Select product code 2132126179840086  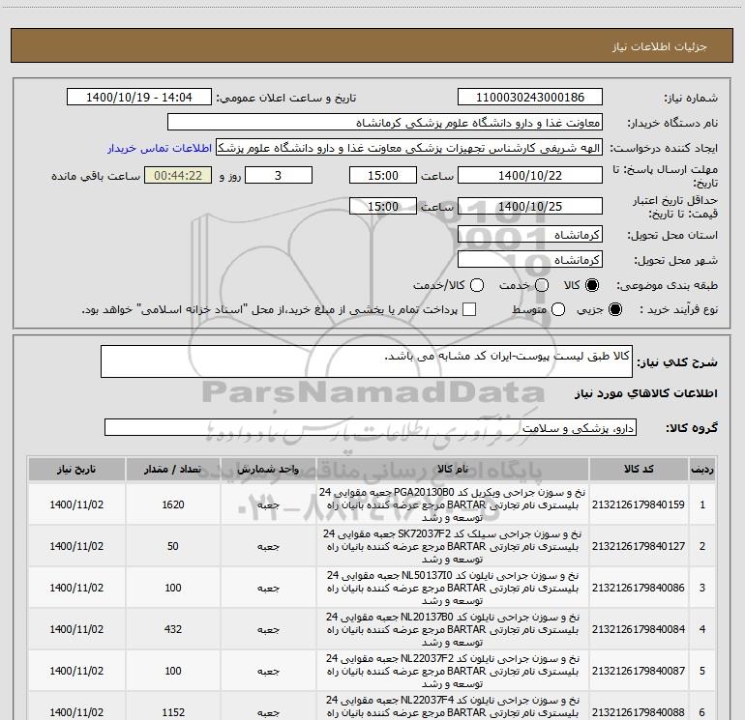(639, 588)
